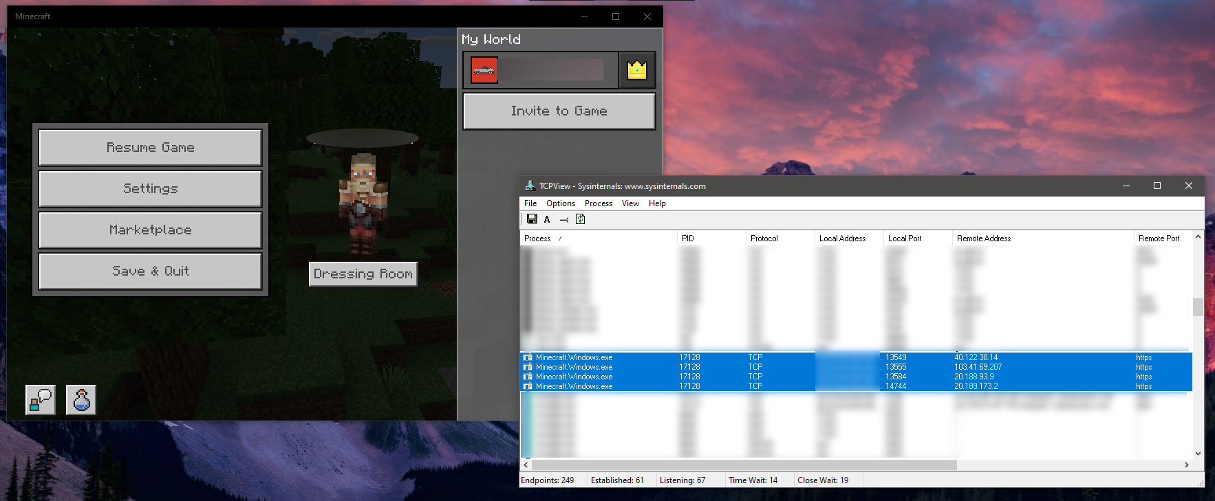This screenshot has height=501, width=1215.
Task: Click https remote port on 40.122.38.14 row
Action: pos(1143,357)
